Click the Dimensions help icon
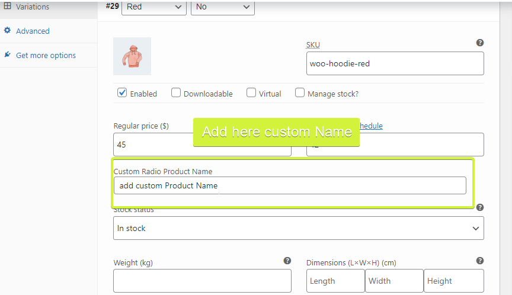 pos(479,261)
